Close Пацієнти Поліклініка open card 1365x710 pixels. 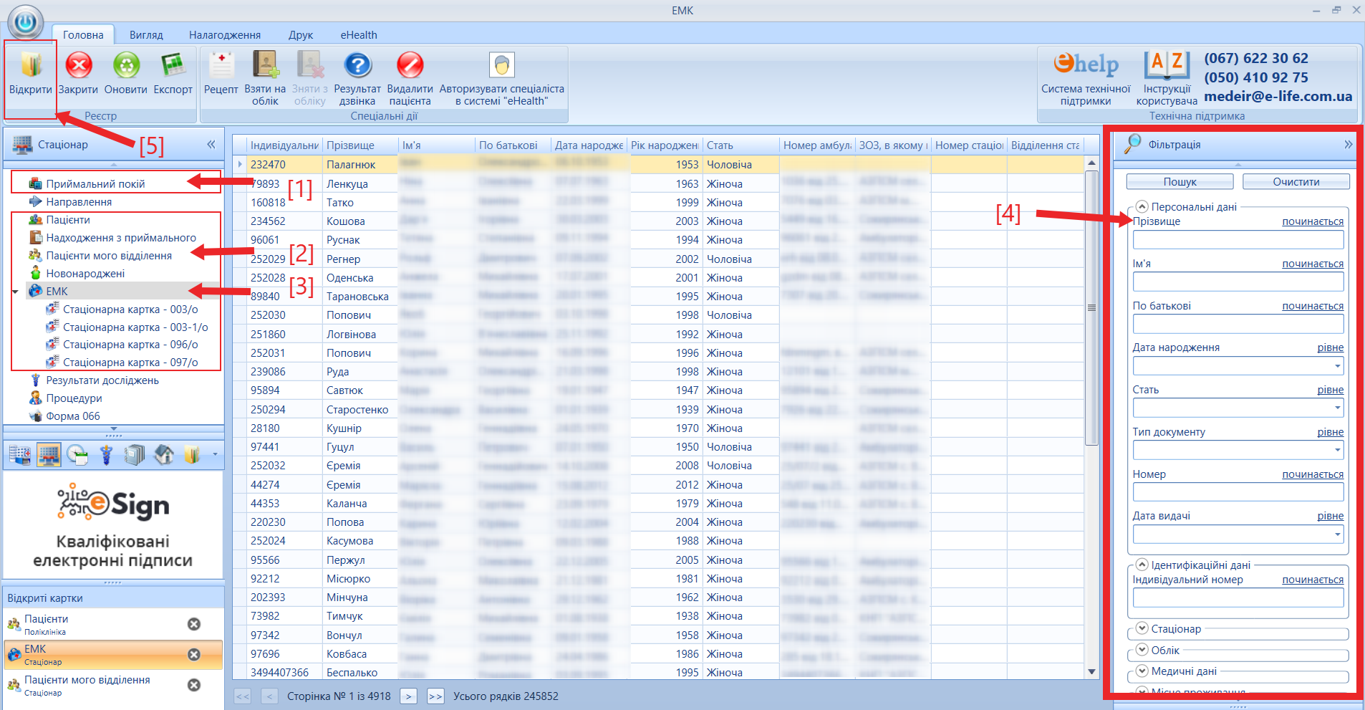pyautogui.click(x=193, y=624)
